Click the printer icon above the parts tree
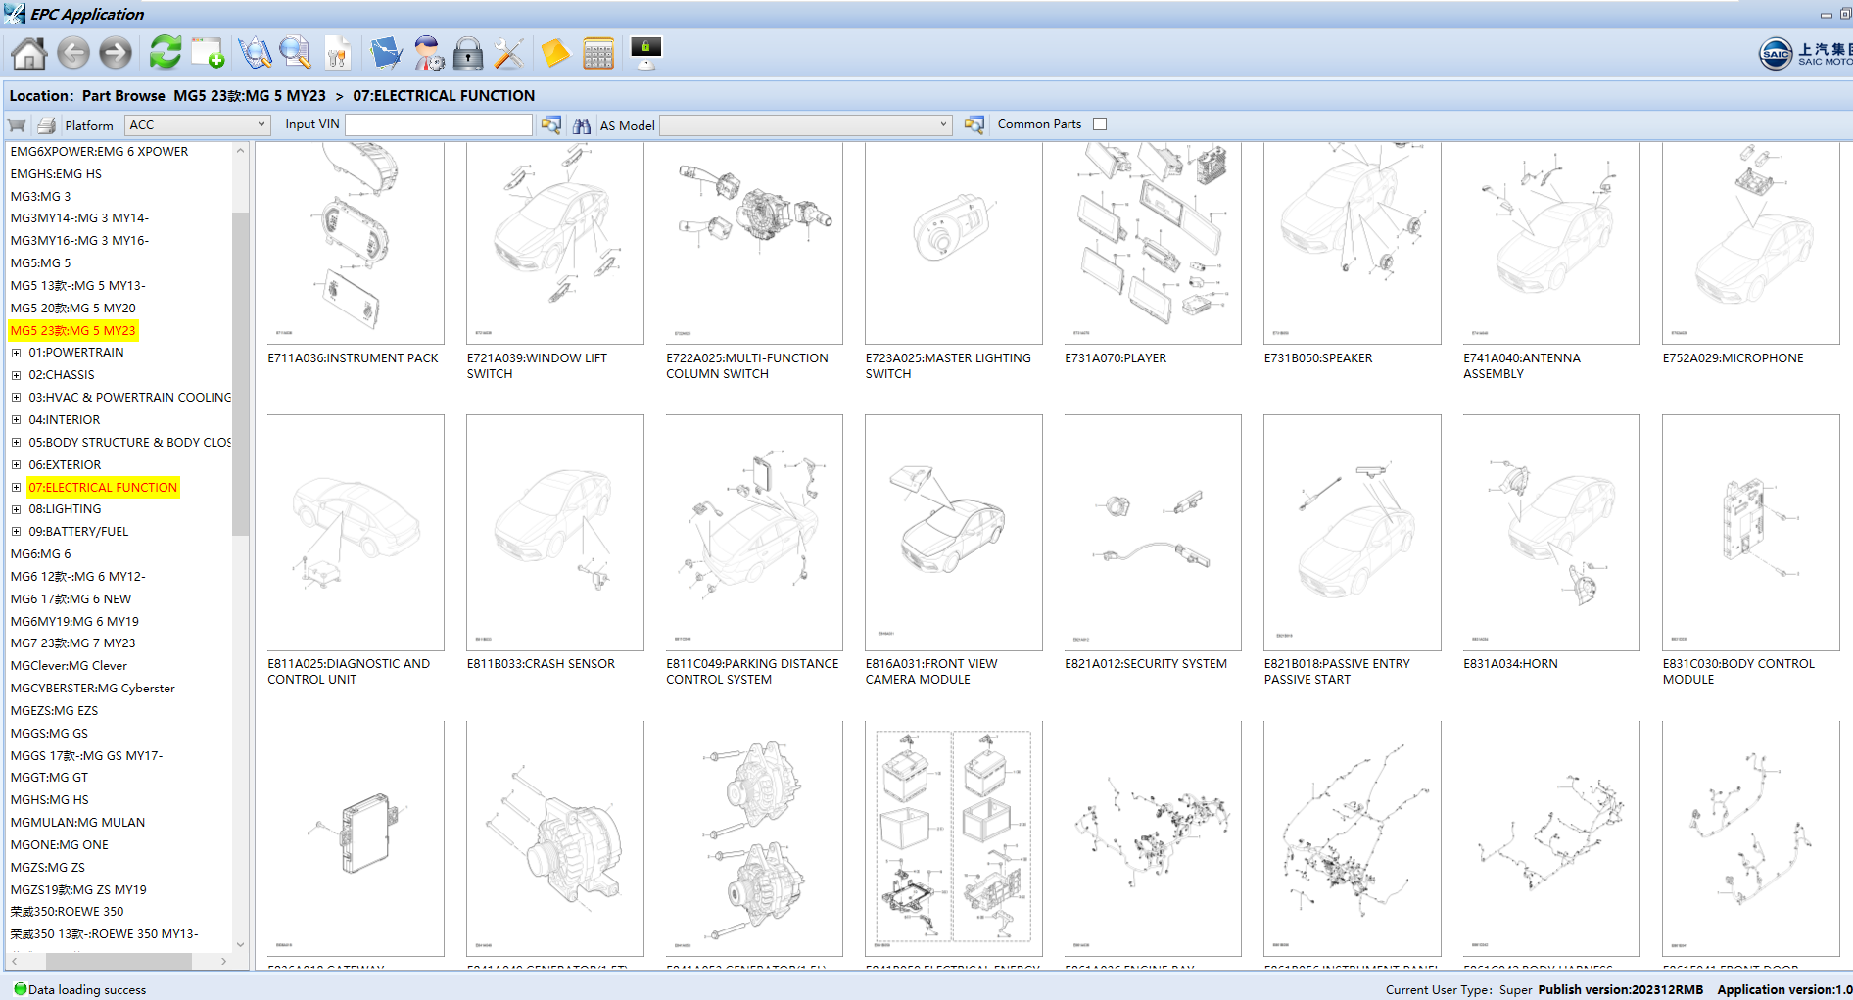1853x1000 pixels. pyautogui.click(x=46, y=124)
